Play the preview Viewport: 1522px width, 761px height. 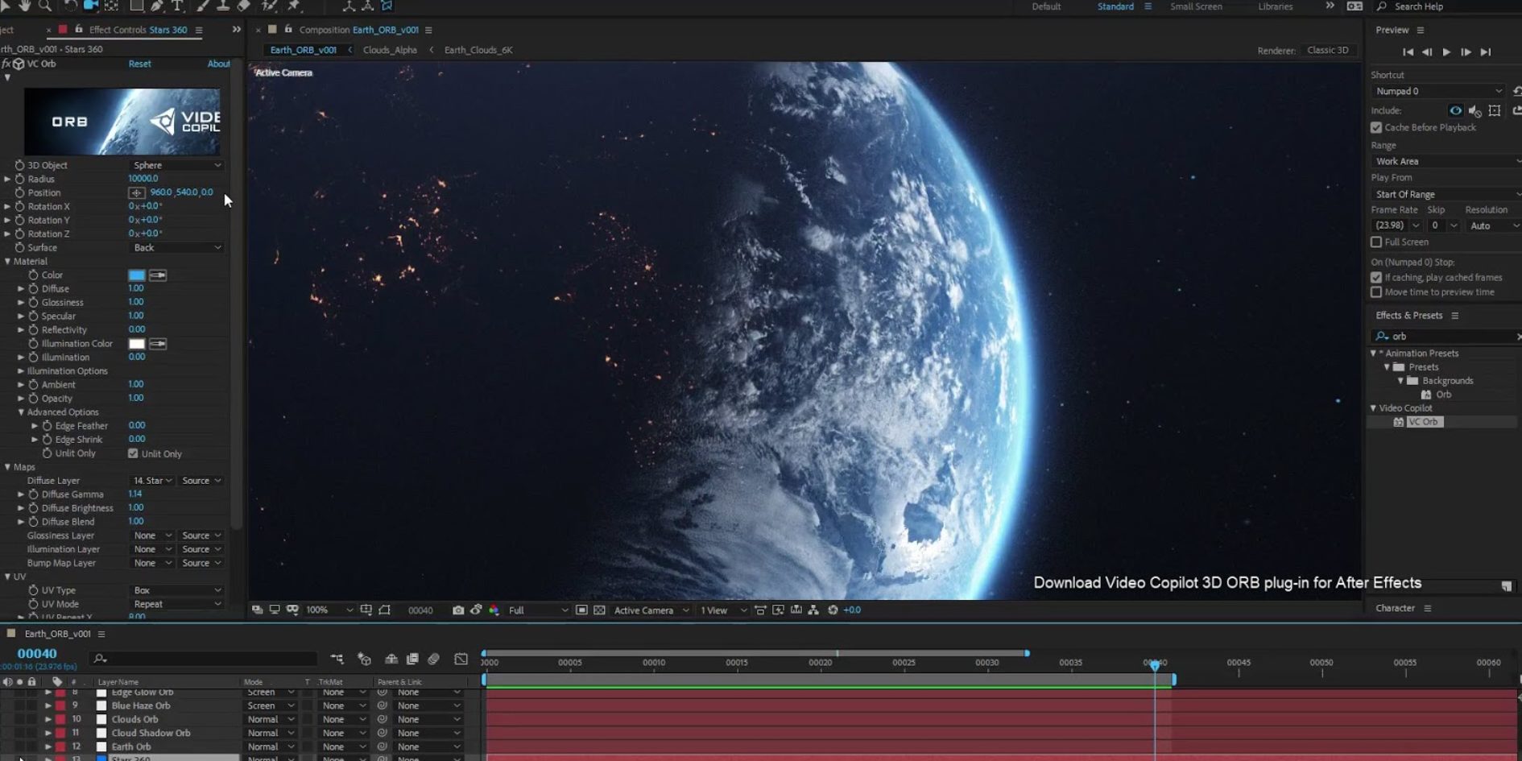[x=1446, y=52]
